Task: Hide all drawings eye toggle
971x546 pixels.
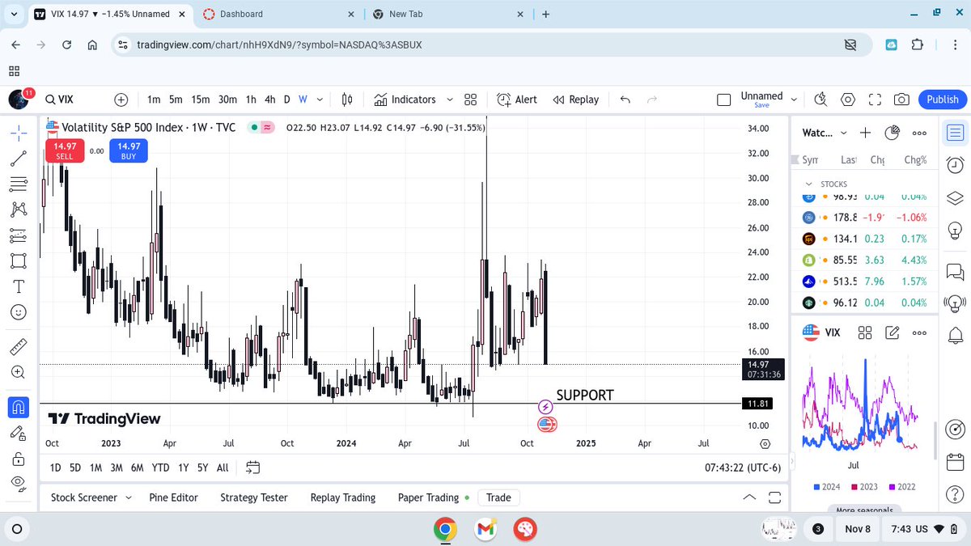Action: (x=18, y=483)
